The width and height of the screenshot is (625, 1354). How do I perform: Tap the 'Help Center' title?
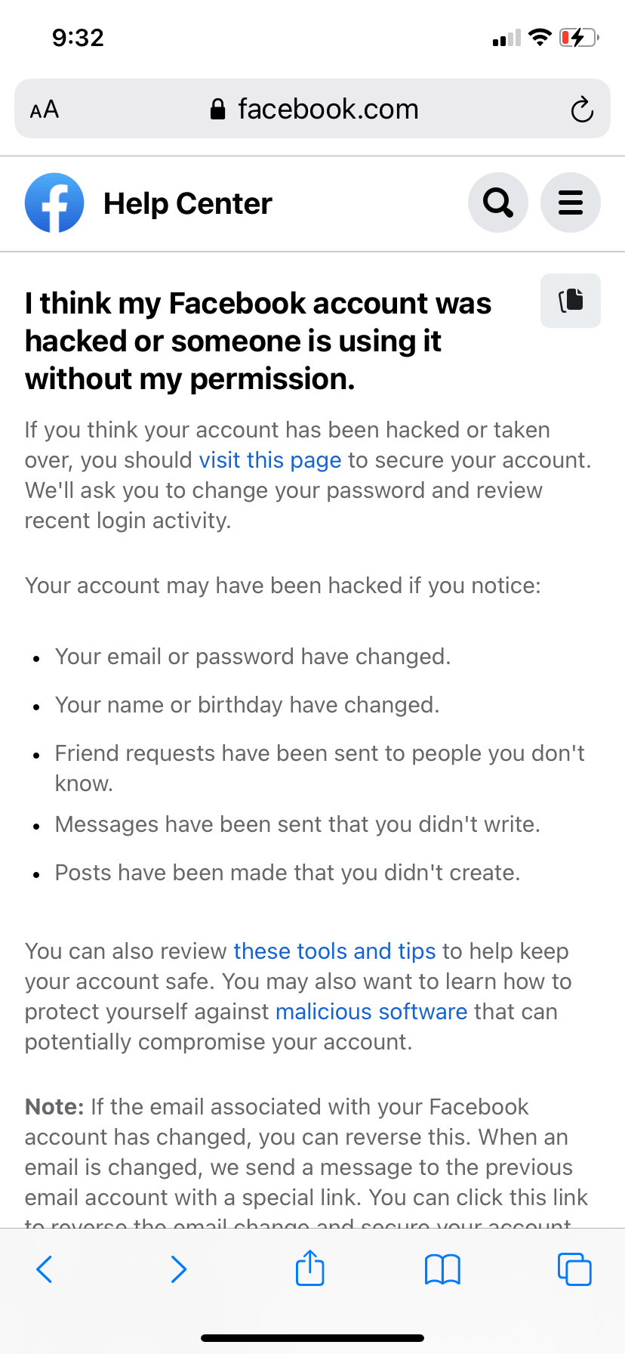coord(187,203)
